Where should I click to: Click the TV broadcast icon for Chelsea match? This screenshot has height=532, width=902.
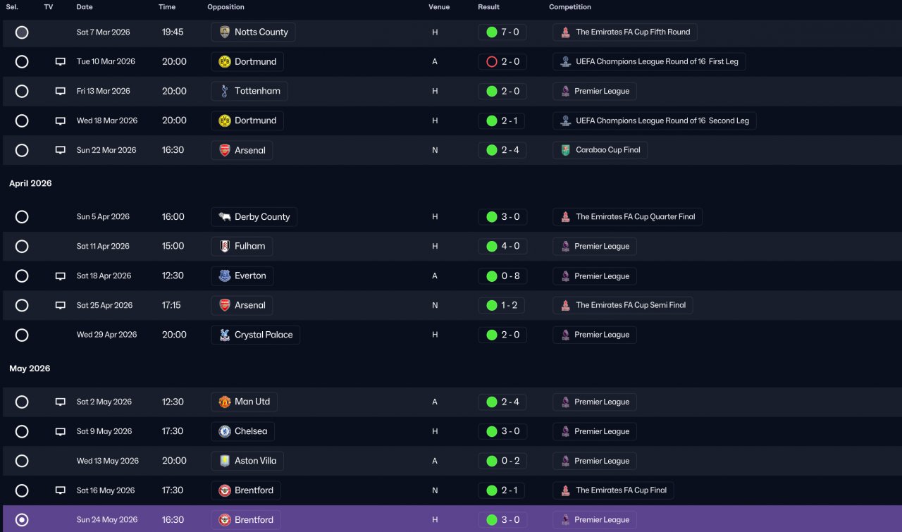[61, 431]
